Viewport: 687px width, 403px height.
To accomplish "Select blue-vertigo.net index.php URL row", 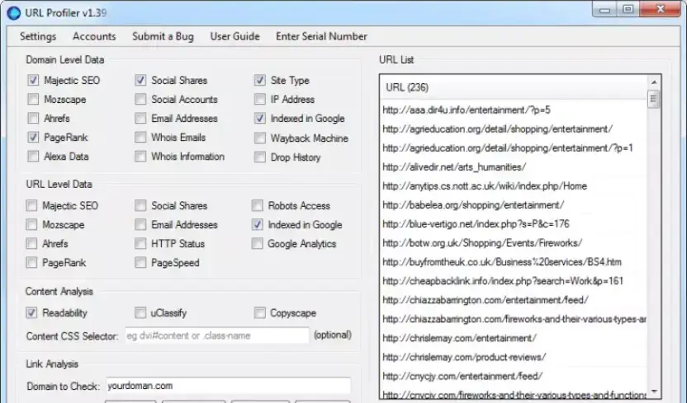I will point(514,224).
